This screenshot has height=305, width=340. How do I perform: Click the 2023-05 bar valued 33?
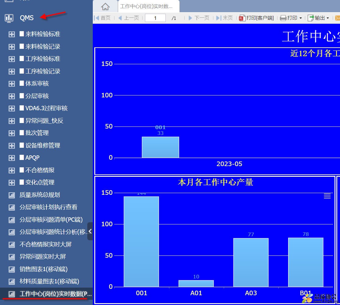click(161, 147)
